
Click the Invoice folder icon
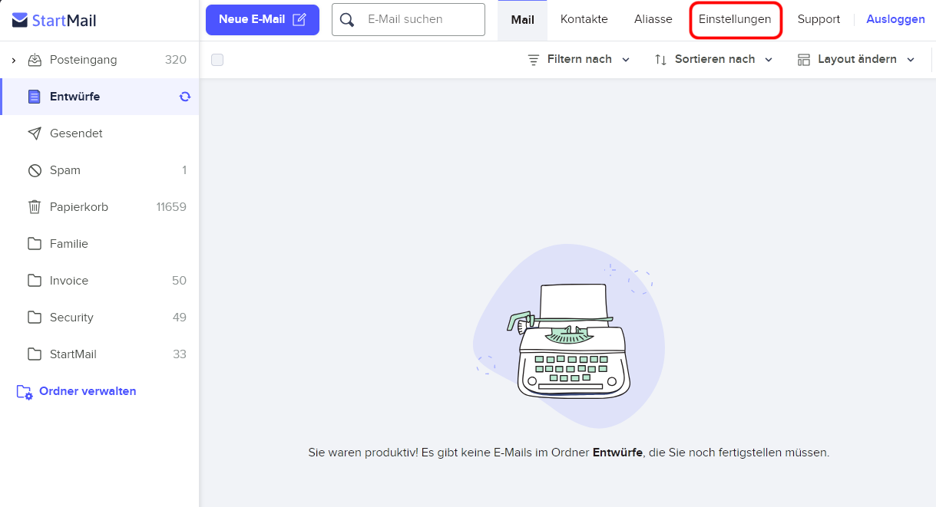tap(35, 281)
